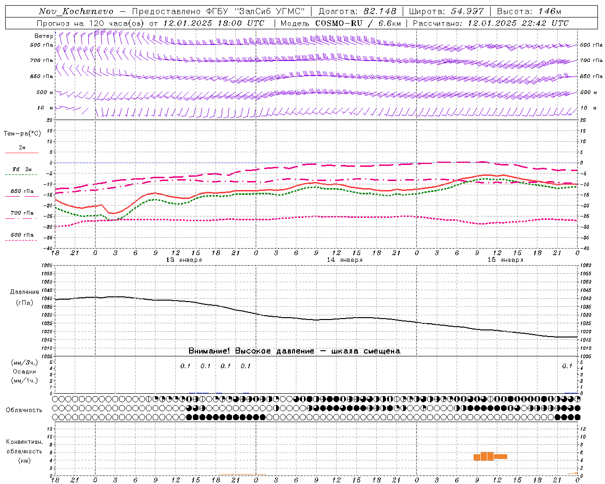Click the 10 м wind level label on left
Viewport: 605px width, 484px height.
tap(45, 108)
